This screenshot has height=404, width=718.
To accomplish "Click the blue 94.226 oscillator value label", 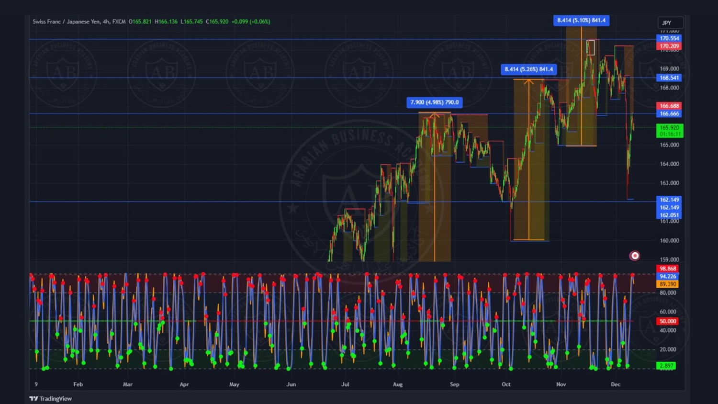I will 667,276.
